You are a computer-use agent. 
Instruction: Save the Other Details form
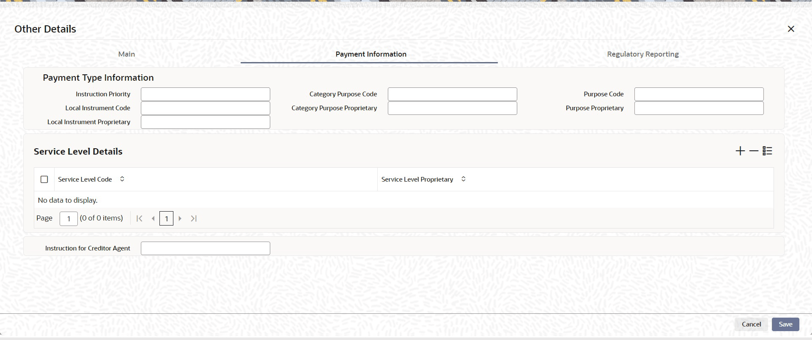tap(785, 324)
